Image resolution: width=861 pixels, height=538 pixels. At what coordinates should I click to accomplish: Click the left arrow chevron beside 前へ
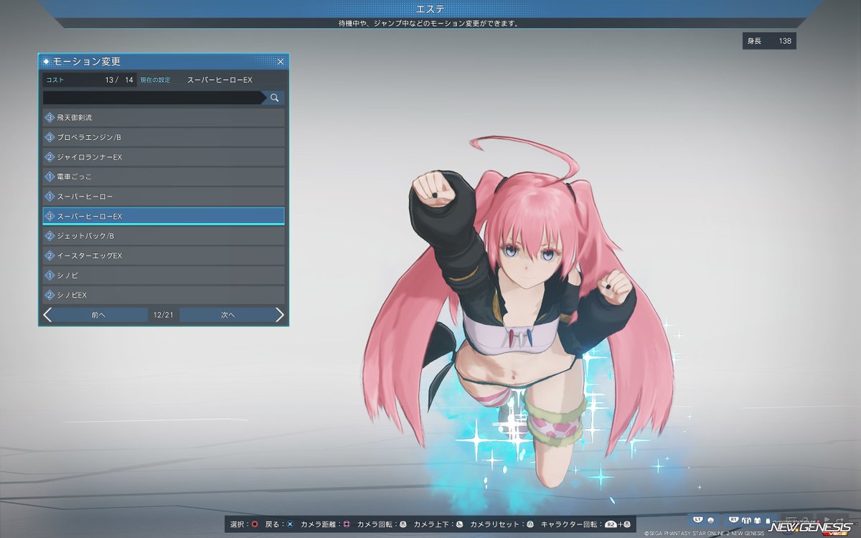[x=47, y=315]
